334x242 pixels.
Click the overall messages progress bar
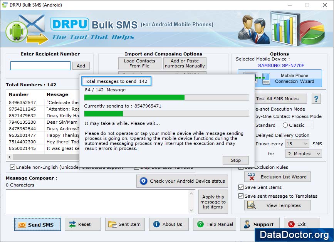166,97
